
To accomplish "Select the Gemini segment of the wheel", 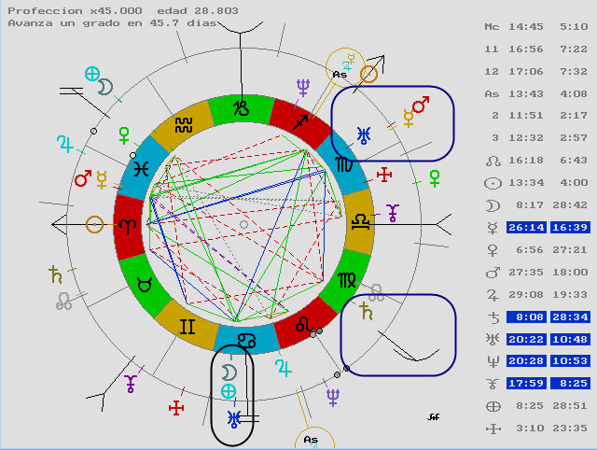I will click(x=187, y=325).
